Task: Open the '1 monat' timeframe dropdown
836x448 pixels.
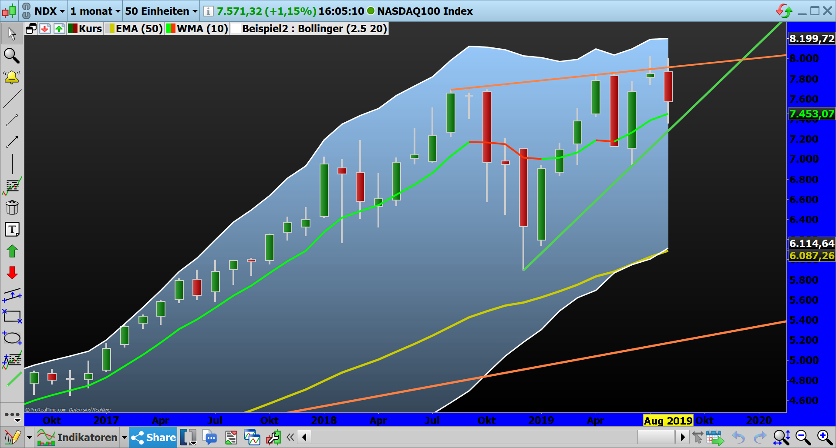Action: (94, 11)
